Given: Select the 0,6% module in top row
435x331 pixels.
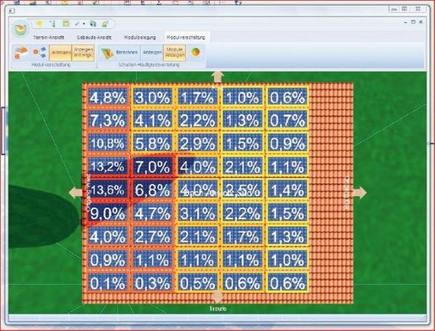Looking at the screenshot, I should pyautogui.click(x=287, y=97).
